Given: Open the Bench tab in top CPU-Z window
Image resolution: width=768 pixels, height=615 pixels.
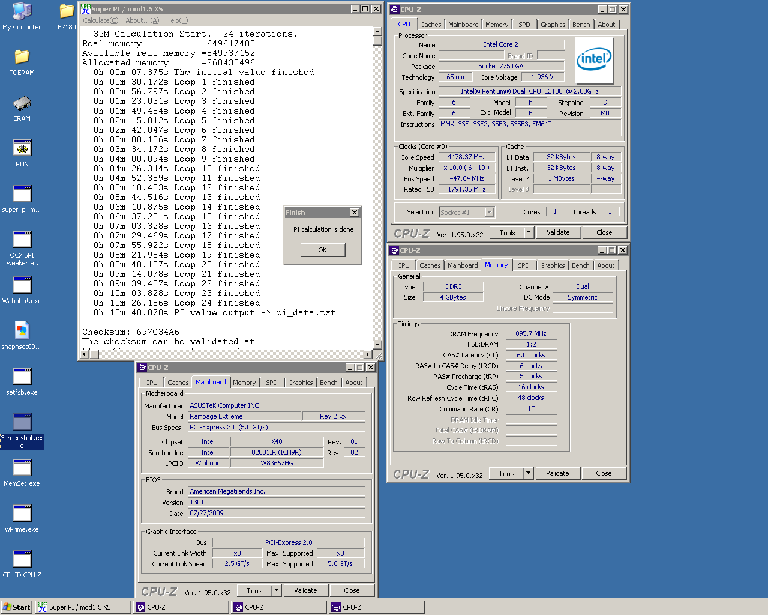Looking at the screenshot, I should point(581,25).
